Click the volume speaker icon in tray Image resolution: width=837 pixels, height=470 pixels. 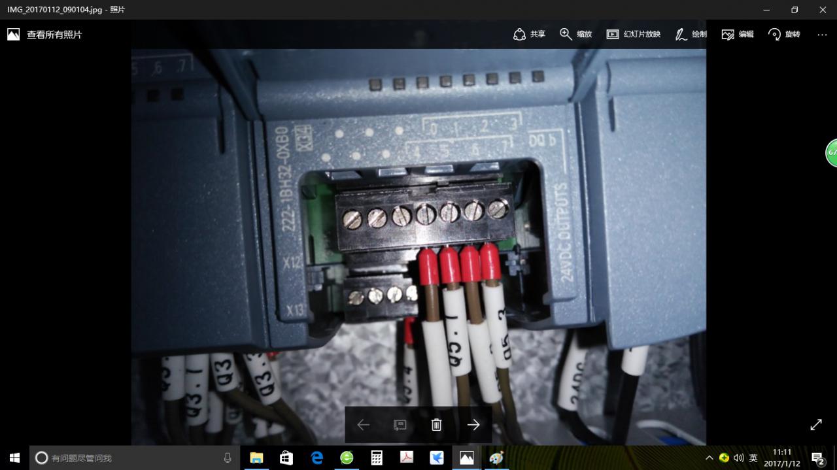tap(739, 458)
